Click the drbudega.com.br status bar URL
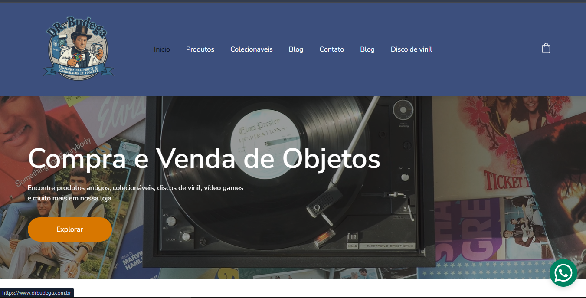 [37, 293]
